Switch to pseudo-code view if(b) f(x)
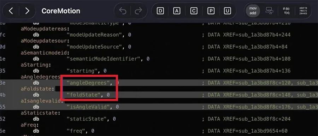 click(x=286, y=11)
